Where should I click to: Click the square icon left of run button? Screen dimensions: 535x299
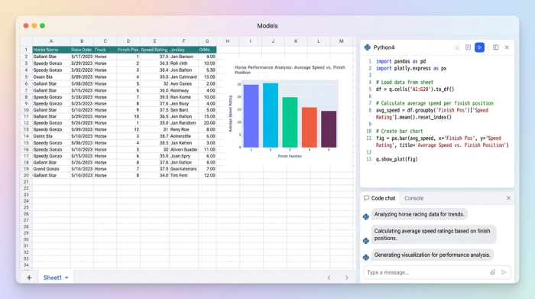[x=468, y=47]
